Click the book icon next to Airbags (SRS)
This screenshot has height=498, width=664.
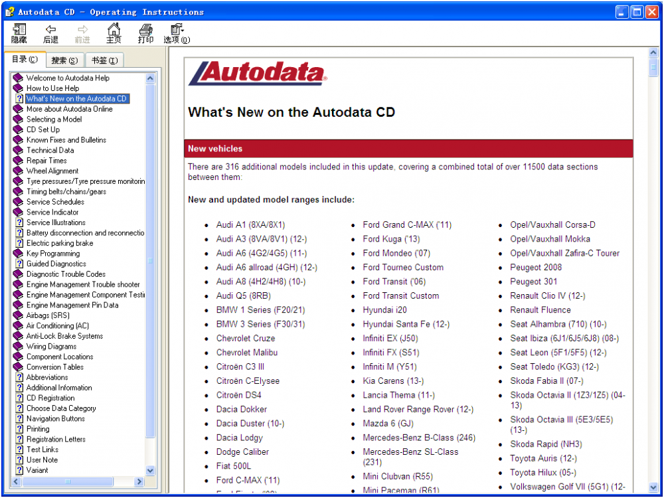click(18, 315)
